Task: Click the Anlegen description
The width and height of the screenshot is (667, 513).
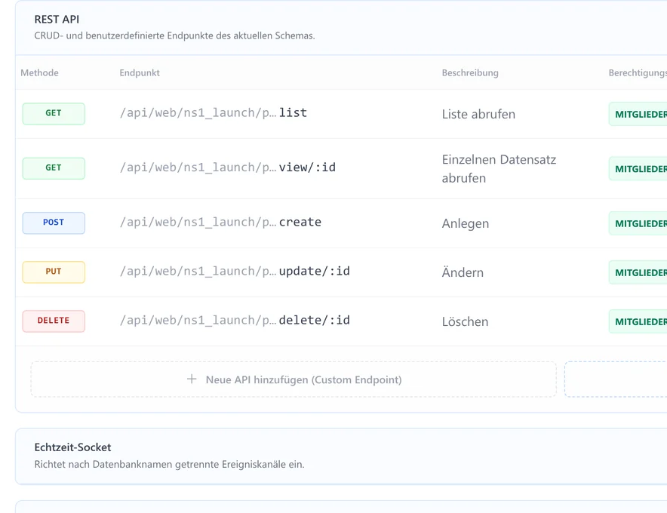Action: click(x=466, y=223)
